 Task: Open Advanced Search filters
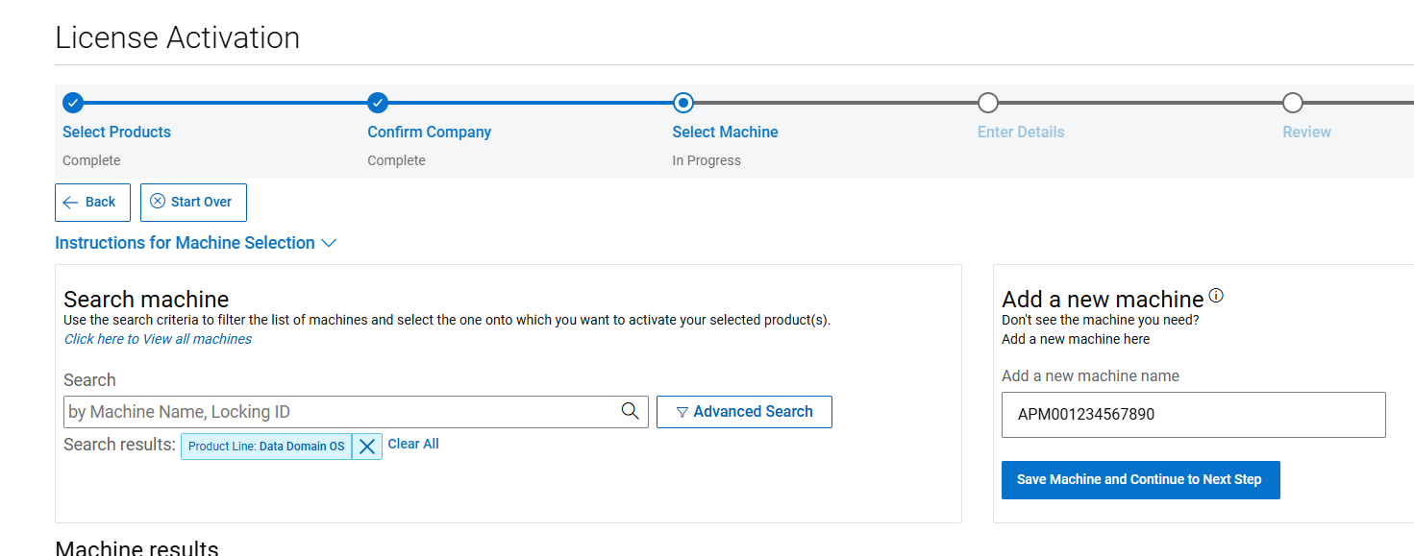744,412
